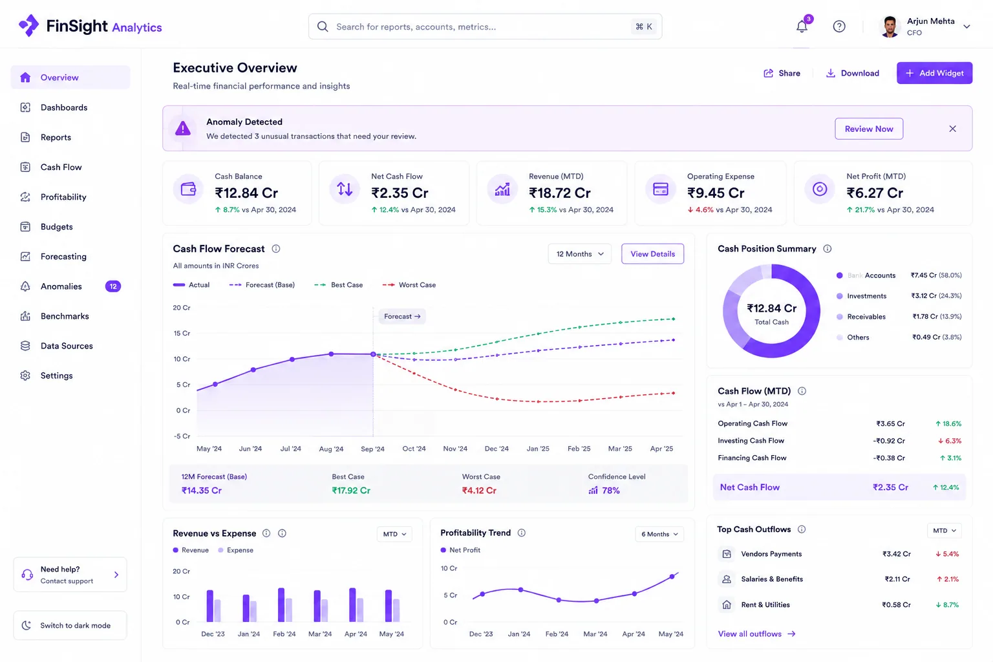Open Forecasting in sidebar
Viewport: 993px width, 662px height.
point(70,256)
